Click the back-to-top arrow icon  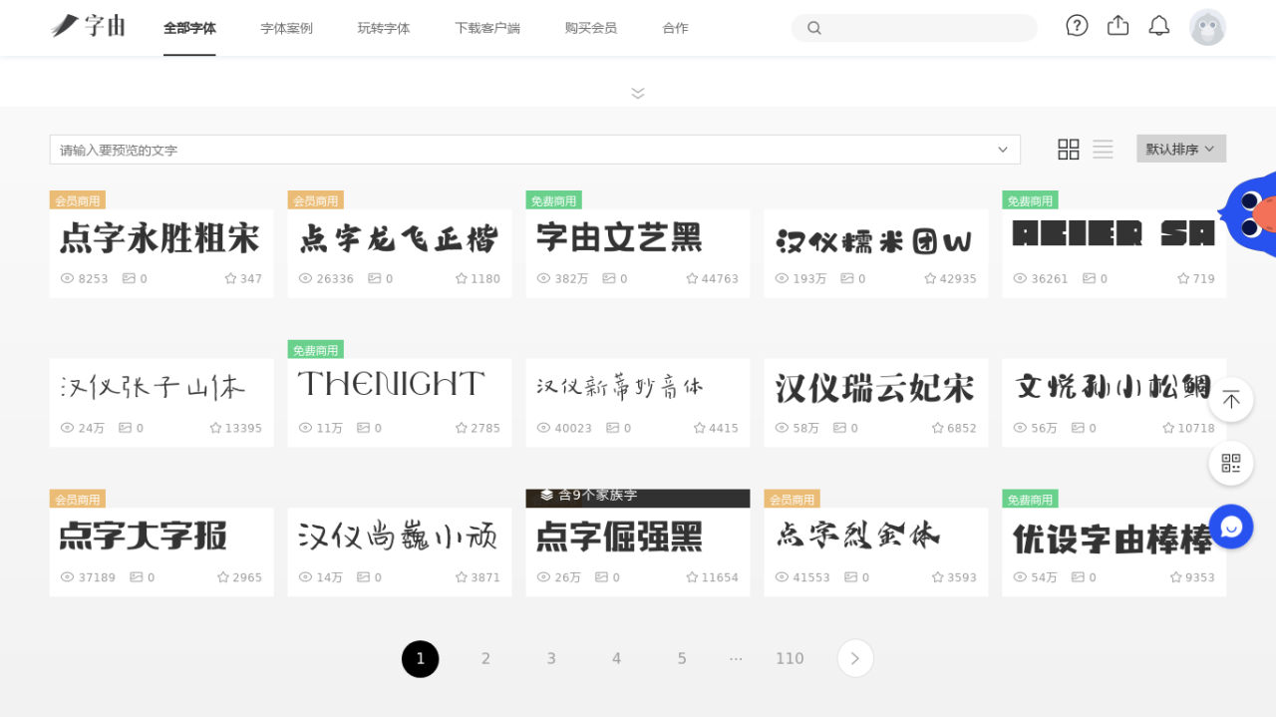pos(1231,399)
